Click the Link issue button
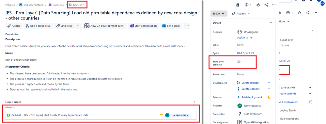 click(x=65, y=26)
